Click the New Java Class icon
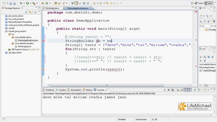Viewport: 217px width, 122px height. point(47,3)
